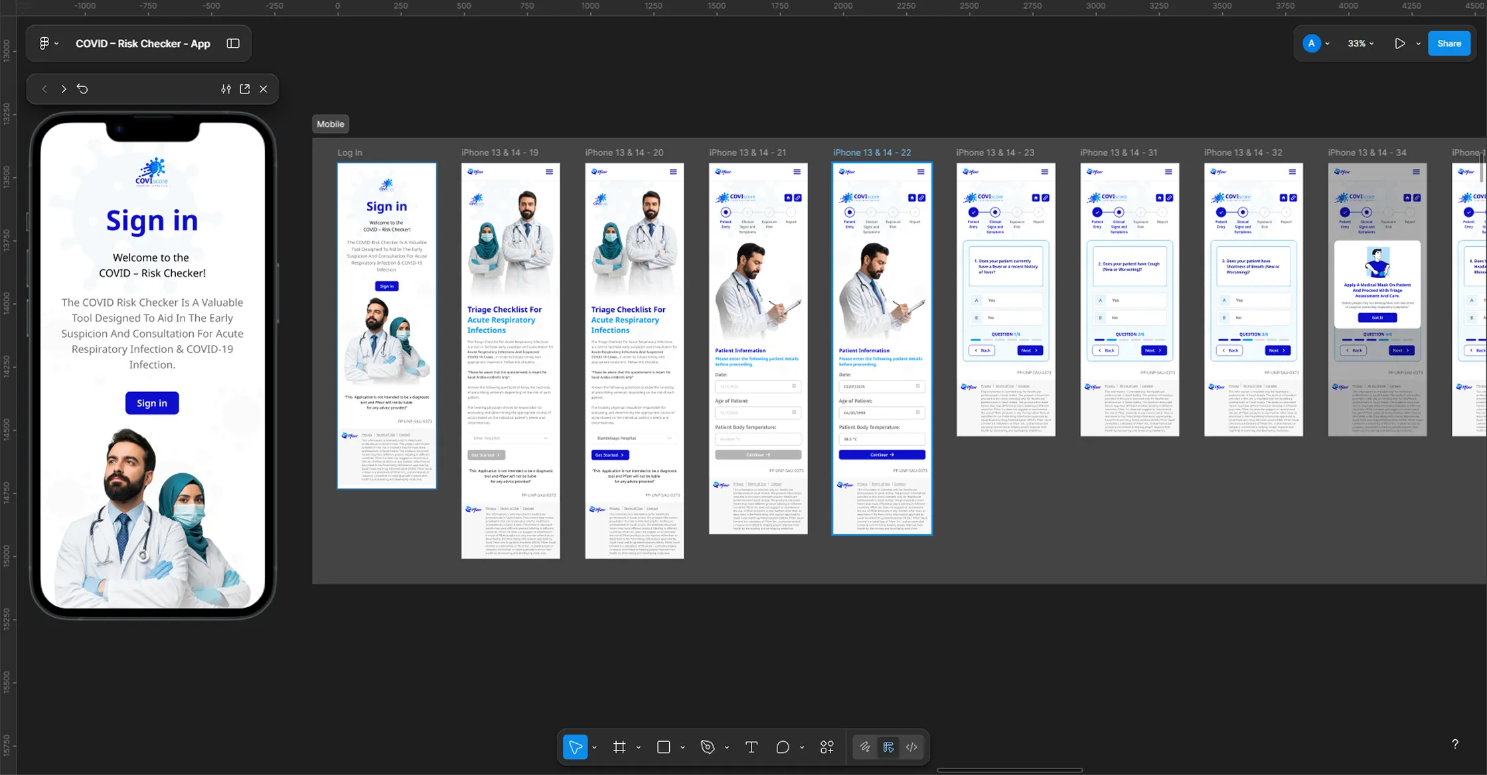The image size is (1487, 775).
Task: Click the horizontal scrollbar at bottom
Action: coord(1009,770)
